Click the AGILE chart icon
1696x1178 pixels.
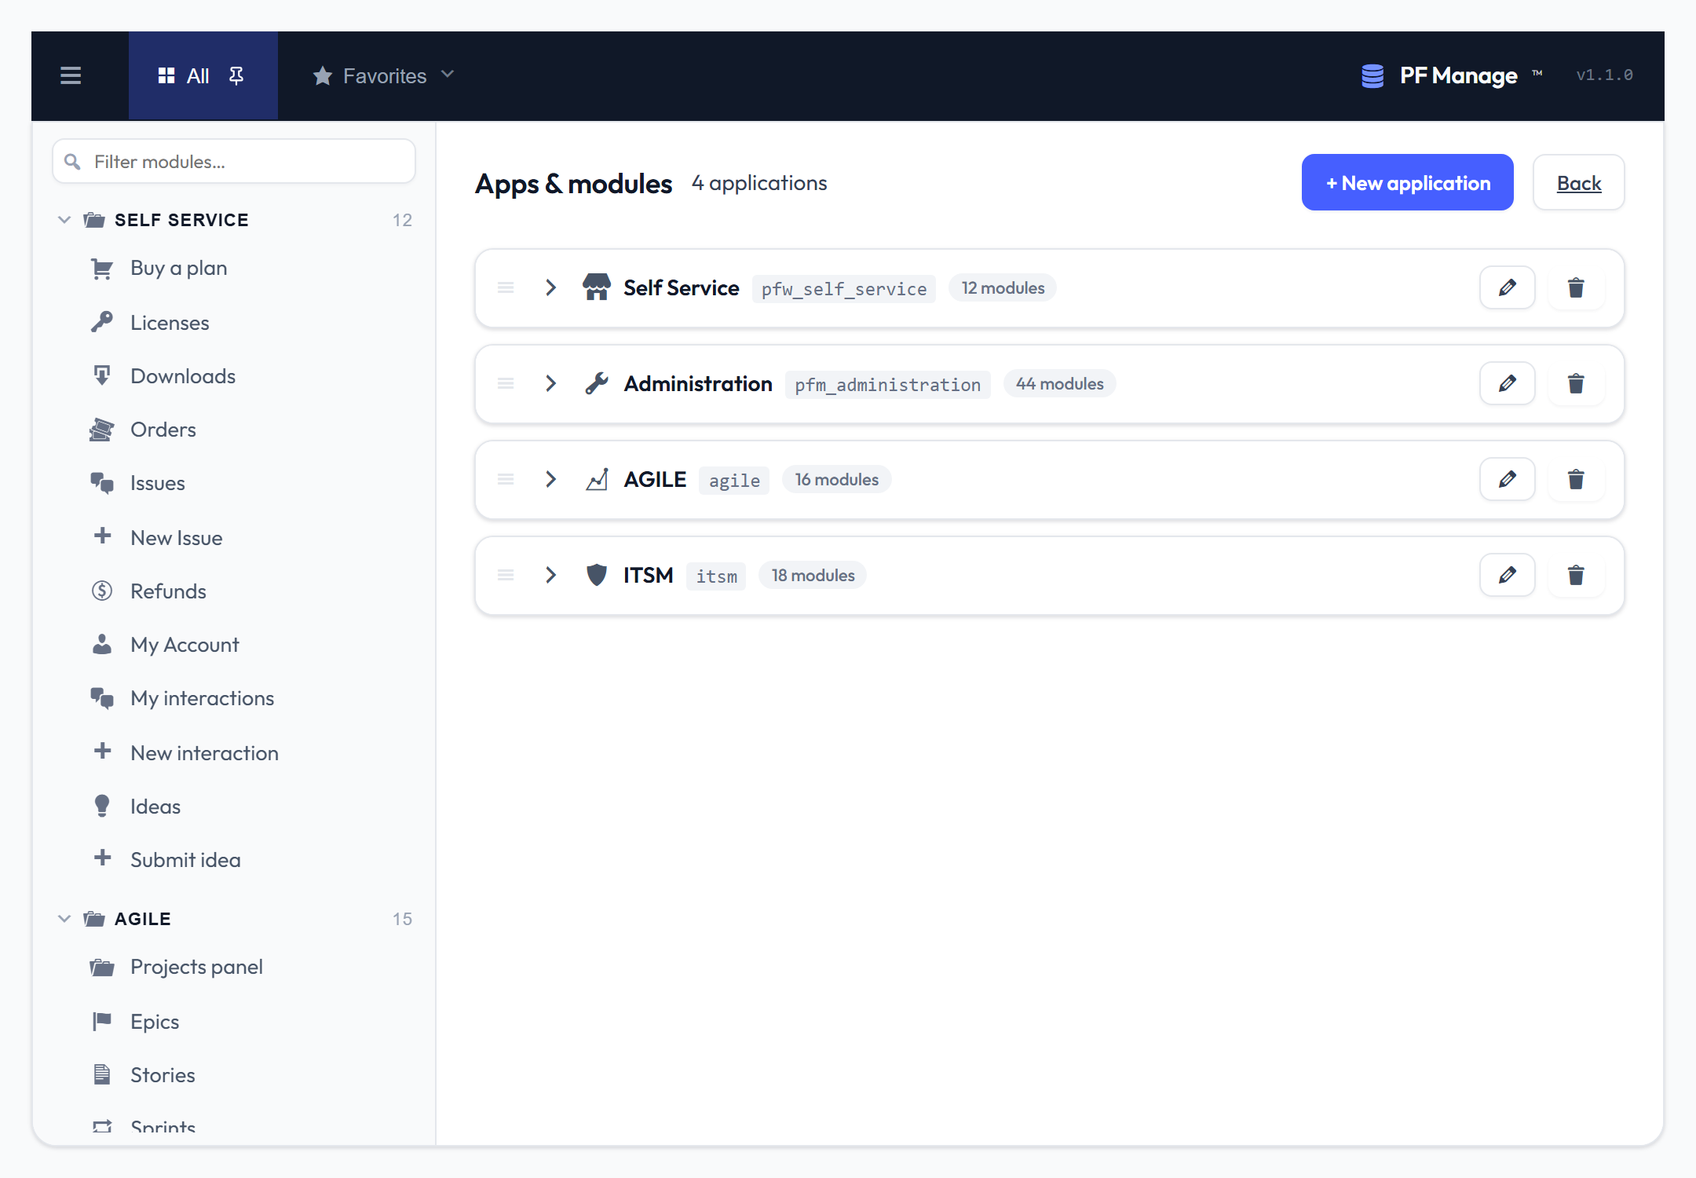597,479
